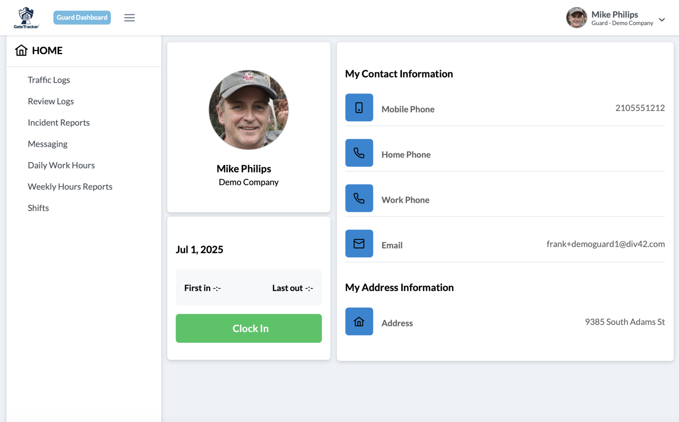Click the large Mike Philips profile photo

[x=249, y=110]
